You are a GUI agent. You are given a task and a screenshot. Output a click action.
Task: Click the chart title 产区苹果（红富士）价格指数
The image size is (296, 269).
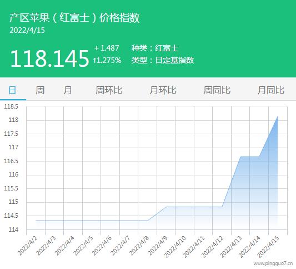(x=74, y=18)
